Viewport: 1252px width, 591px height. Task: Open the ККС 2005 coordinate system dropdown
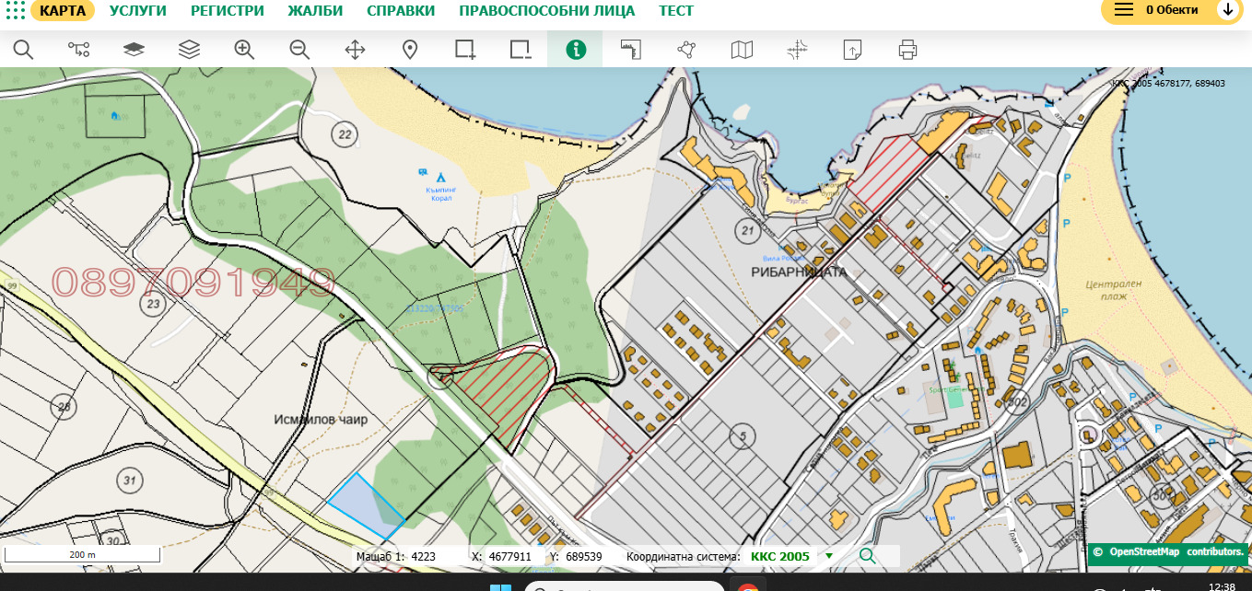pos(792,556)
